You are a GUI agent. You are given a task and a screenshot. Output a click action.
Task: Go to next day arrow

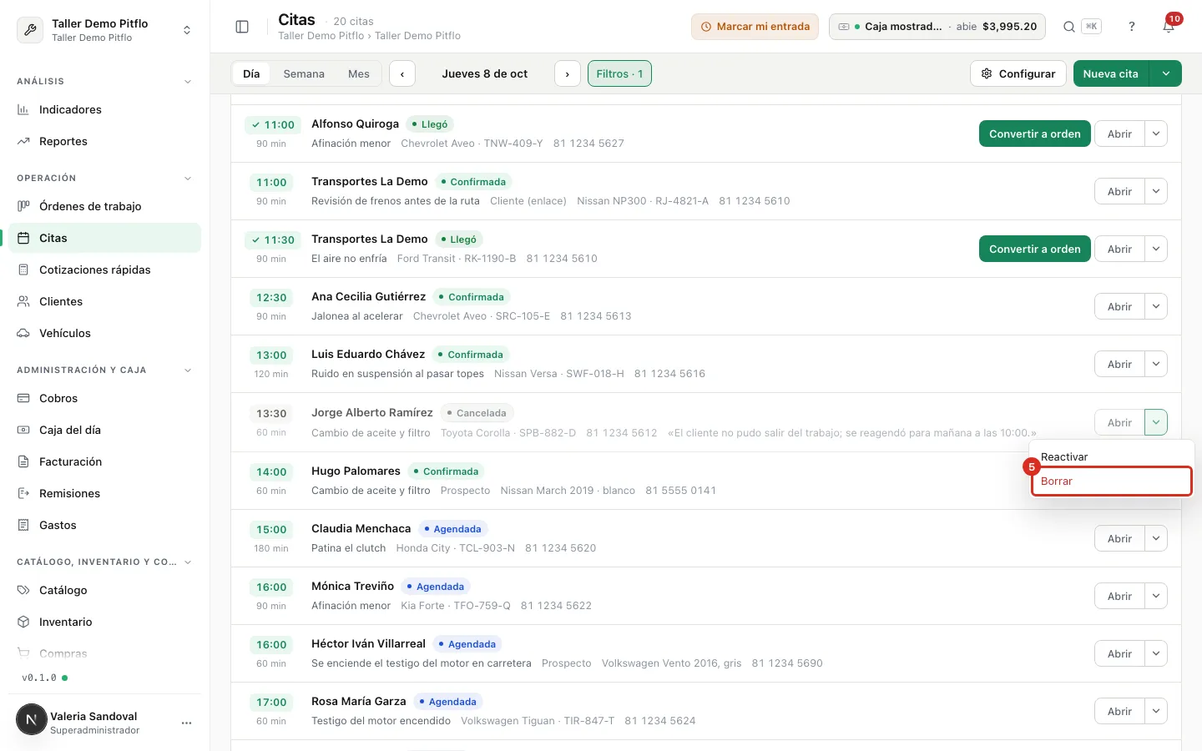click(568, 73)
